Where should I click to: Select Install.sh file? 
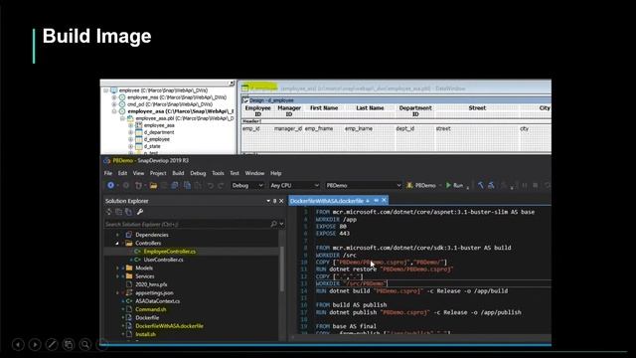(x=146, y=334)
